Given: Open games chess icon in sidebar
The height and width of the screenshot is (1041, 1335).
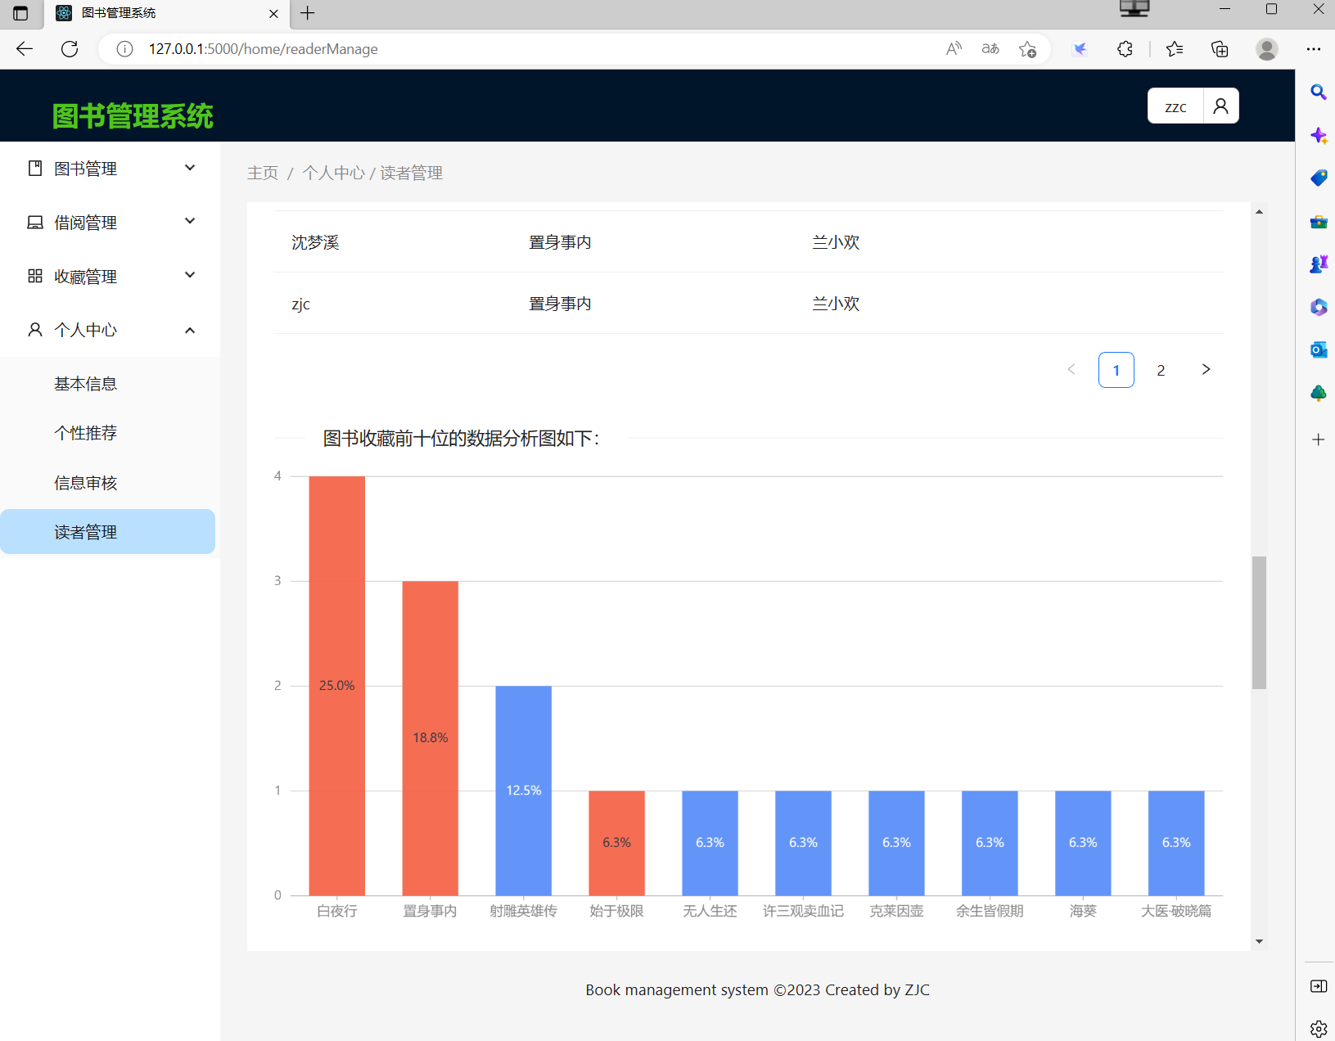Looking at the screenshot, I should pyautogui.click(x=1318, y=264).
